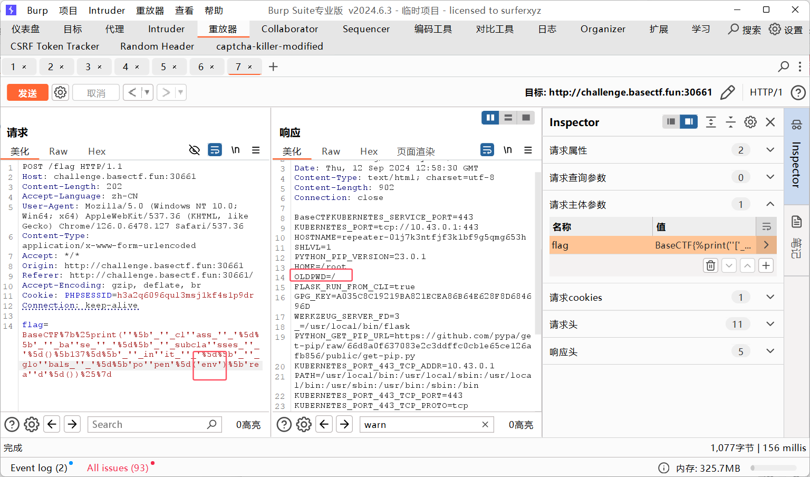The width and height of the screenshot is (810, 477).
Task: Click request Search input field
Action: tap(154, 424)
